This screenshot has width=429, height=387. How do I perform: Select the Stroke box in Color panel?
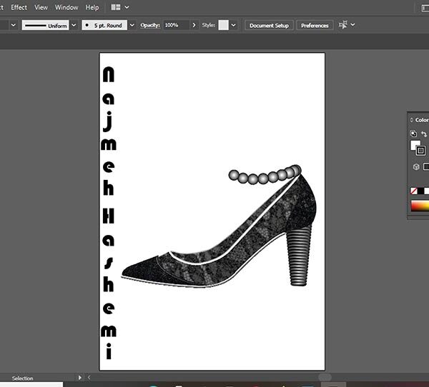[421, 151]
